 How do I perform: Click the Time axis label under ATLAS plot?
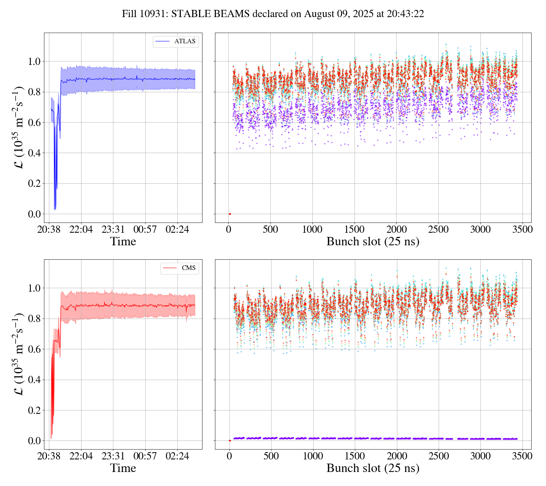click(x=123, y=241)
